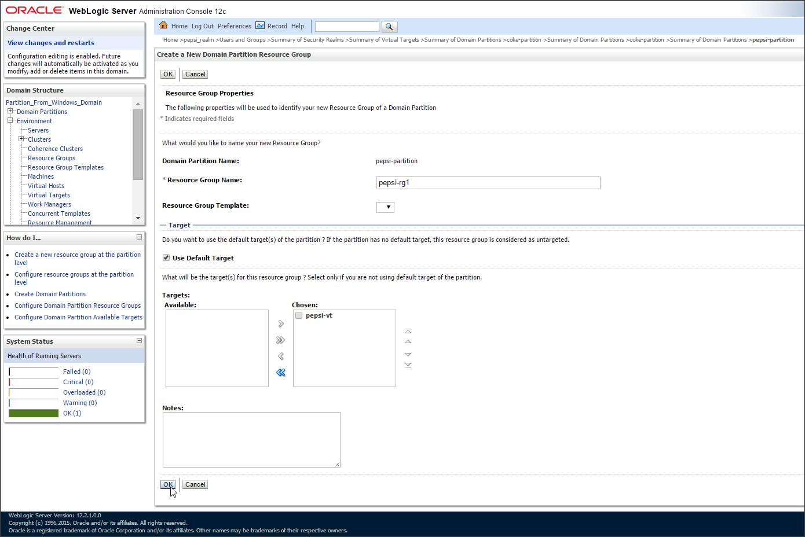Select Resource Groups tree item
Screen dimensions: 805x537
[x=52, y=158]
